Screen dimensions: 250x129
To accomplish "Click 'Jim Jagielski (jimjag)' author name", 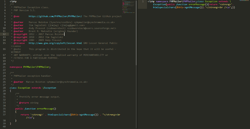I will (44, 25).
